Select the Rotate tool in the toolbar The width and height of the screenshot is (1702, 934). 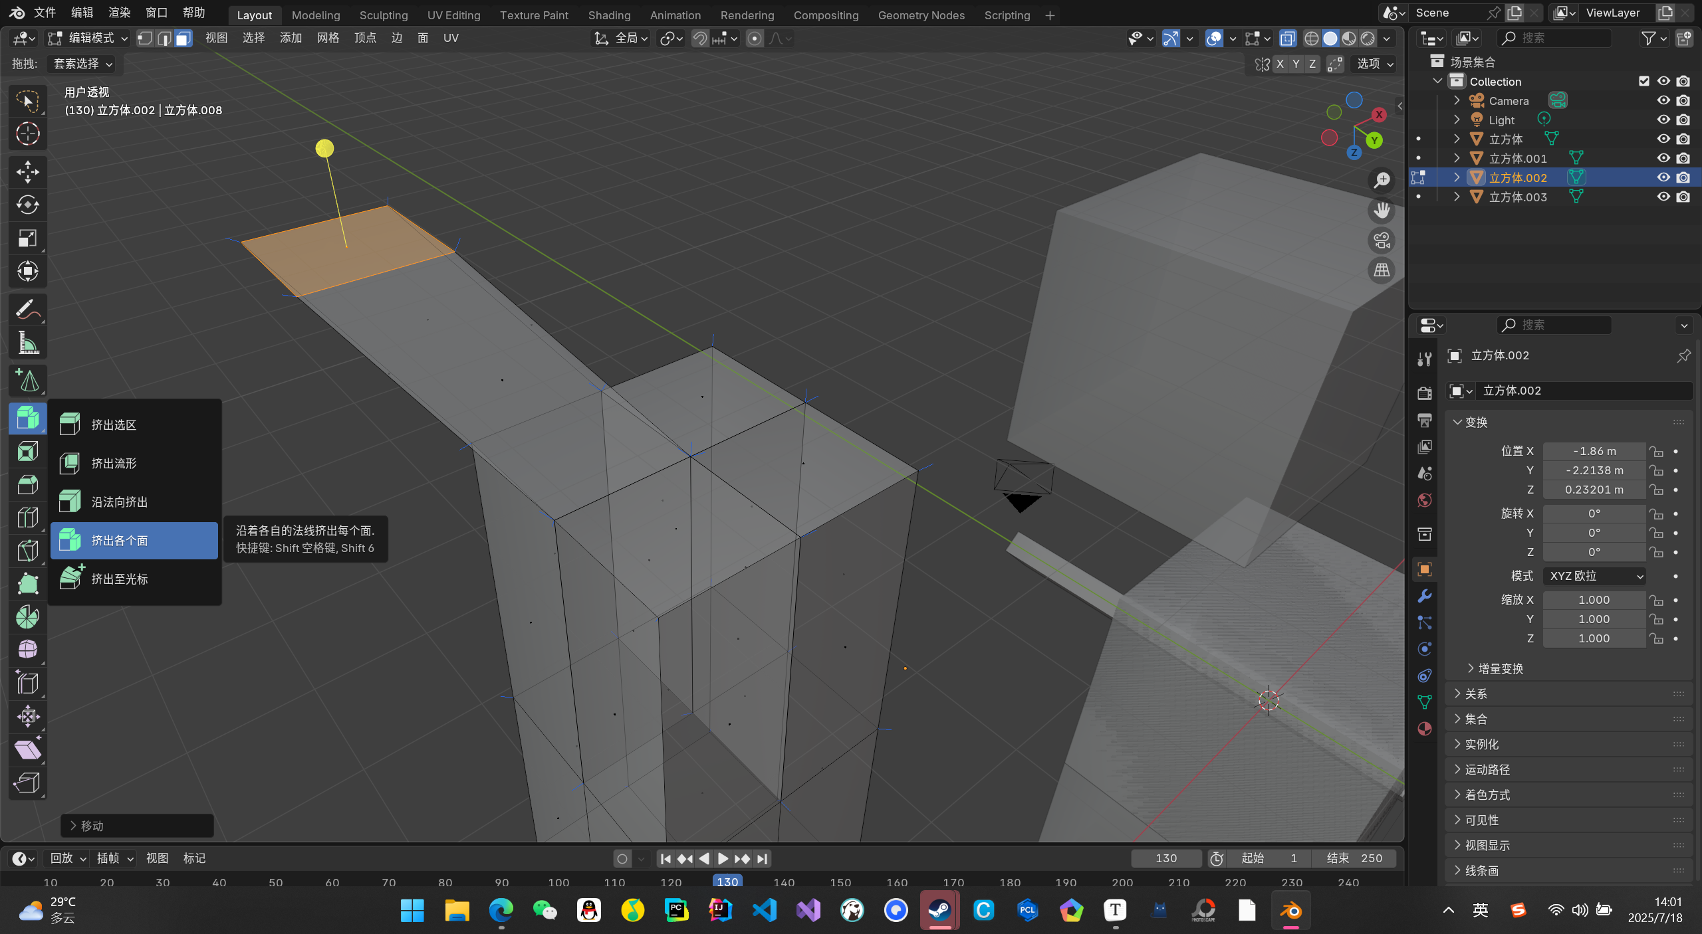click(27, 205)
